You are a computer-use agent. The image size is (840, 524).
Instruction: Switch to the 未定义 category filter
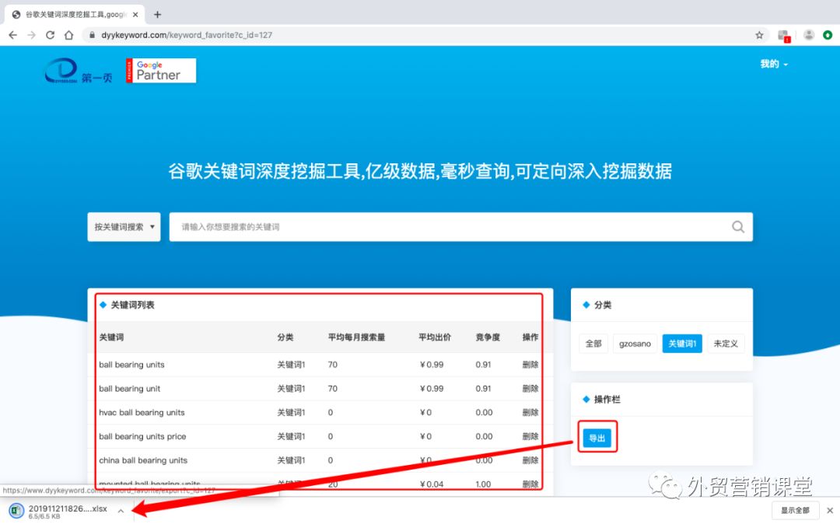point(726,343)
